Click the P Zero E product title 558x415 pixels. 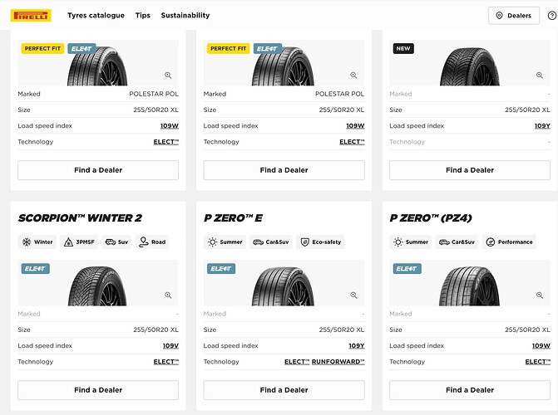pyautogui.click(x=233, y=218)
